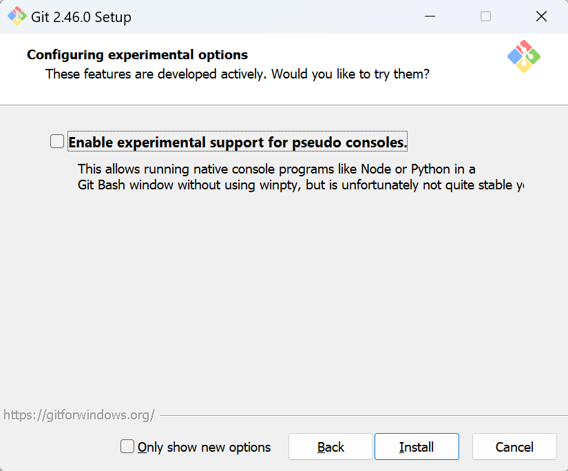Open the gitforwindows.org link
The width and height of the screenshot is (568, 471).
(x=79, y=415)
